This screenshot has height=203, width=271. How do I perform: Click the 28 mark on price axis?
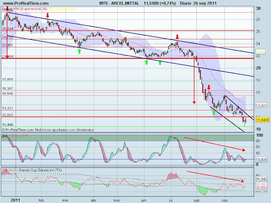[x=258, y=19]
